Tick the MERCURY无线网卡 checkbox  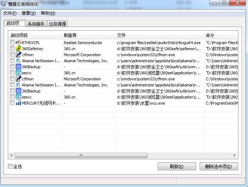12,103
